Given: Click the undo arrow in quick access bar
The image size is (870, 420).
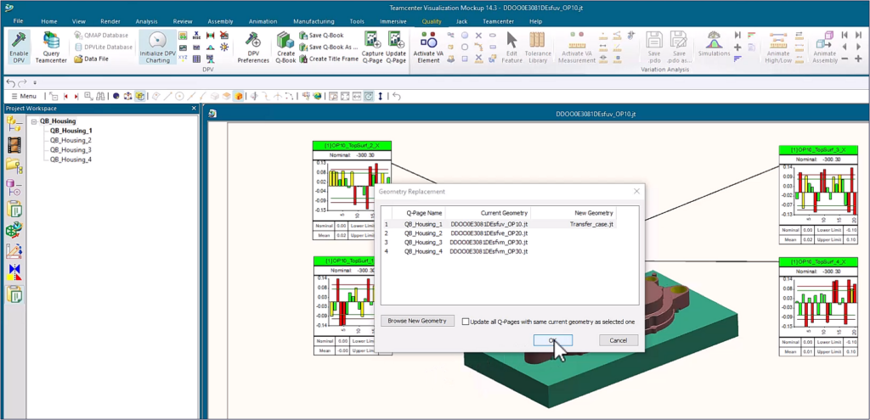Looking at the screenshot, I should (x=10, y=82).
